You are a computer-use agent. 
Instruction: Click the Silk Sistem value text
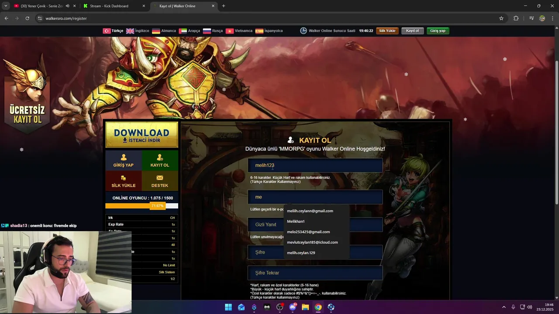tap(167, 272)
